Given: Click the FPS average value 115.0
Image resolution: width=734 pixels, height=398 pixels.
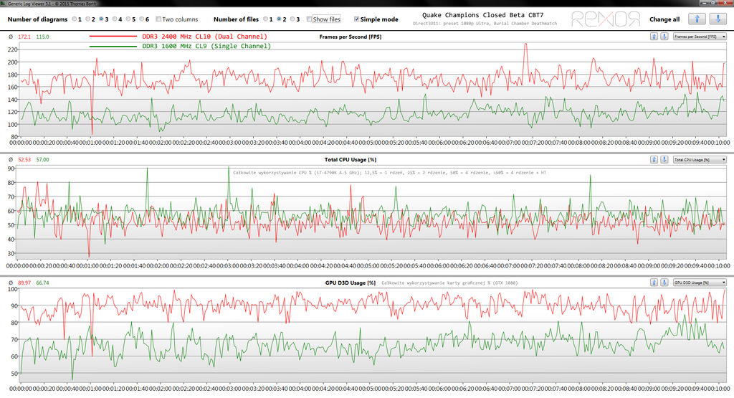Looking at the screenshot, I should point(42,37).
